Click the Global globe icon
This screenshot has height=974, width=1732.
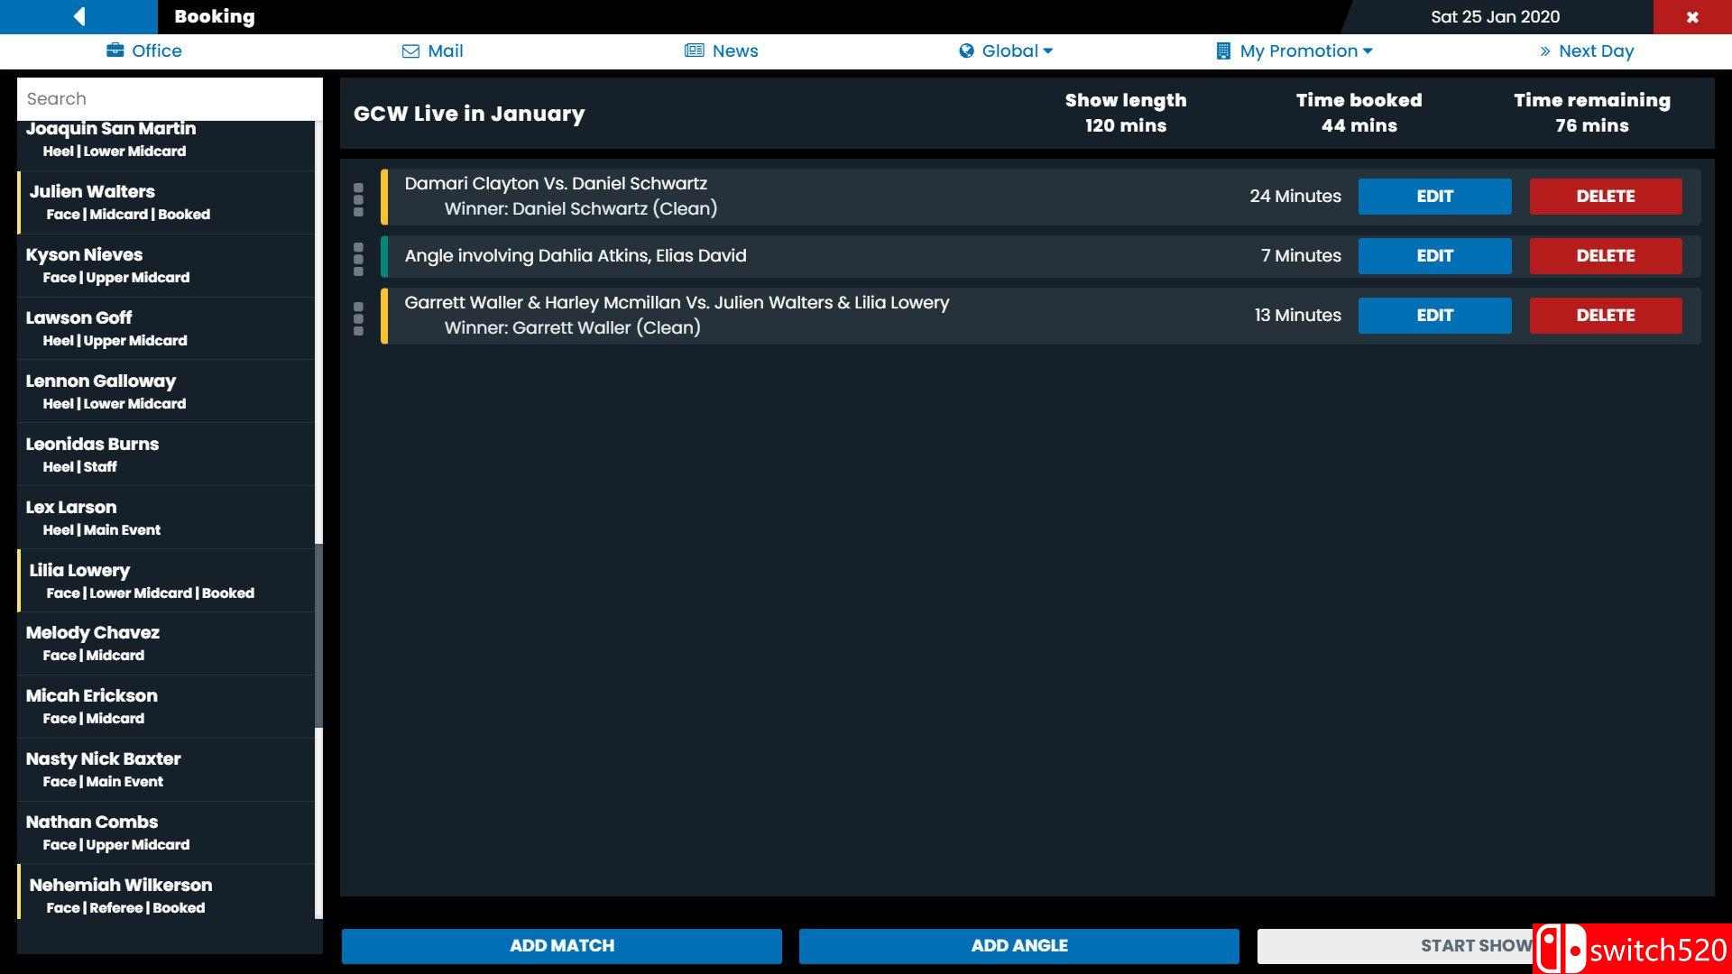coord(966,51)
